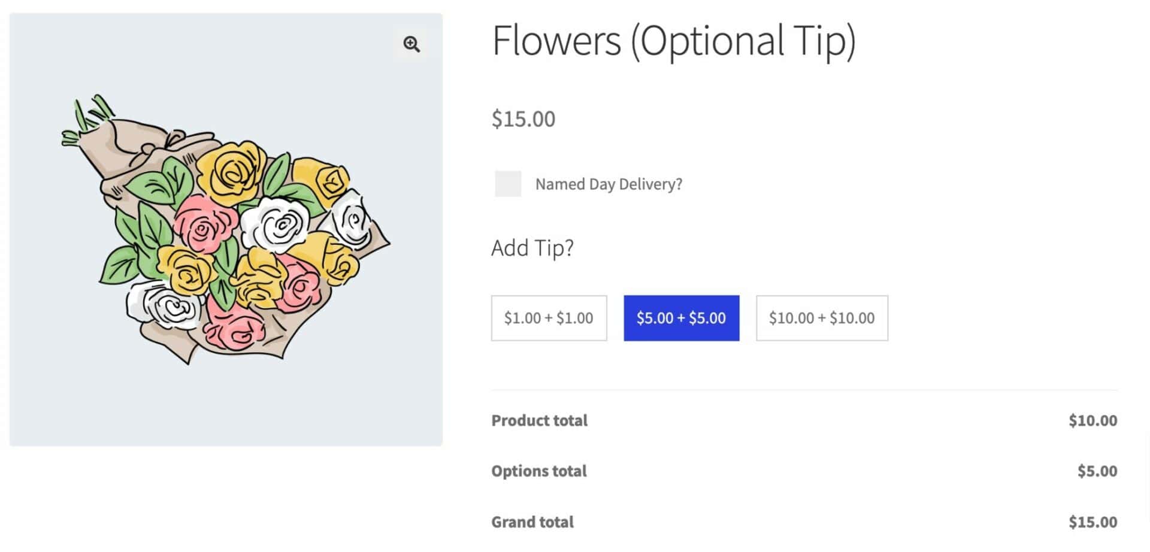Click the magnifier zoom icon on image
1150x552 pixels.
point(411,44)
